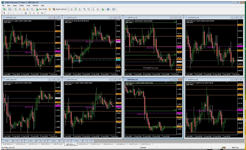Open the Window menu

(35, 5)
